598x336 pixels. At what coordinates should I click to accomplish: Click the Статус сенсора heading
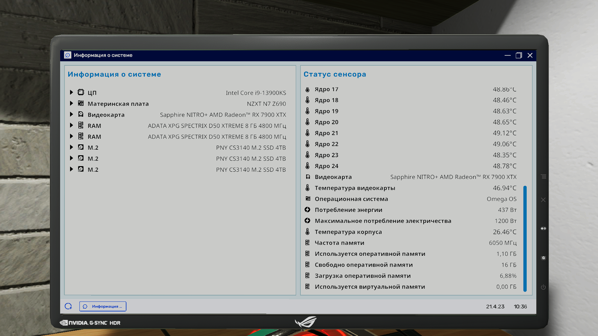[x=335, y=74]
